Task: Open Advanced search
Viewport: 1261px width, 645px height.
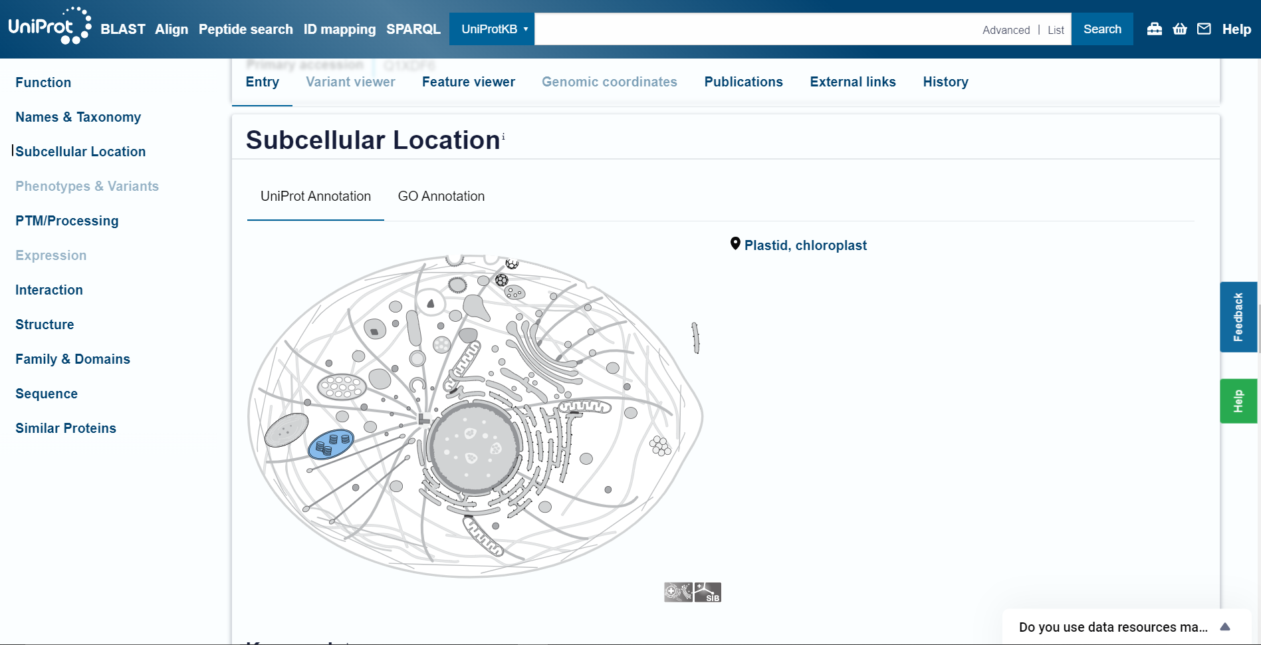Action: (x=1006, y=30)
